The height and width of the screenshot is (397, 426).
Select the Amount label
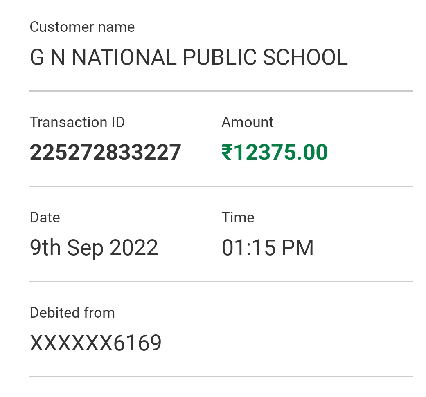click(247, 122)
